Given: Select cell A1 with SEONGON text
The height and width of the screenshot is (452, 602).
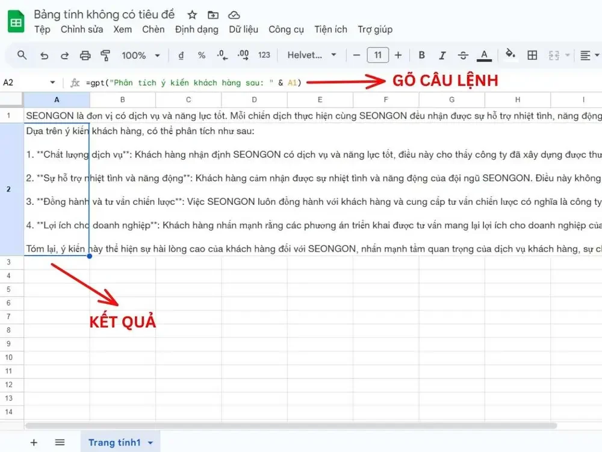Looking at the screenshot, I should [x=57, y=116].
